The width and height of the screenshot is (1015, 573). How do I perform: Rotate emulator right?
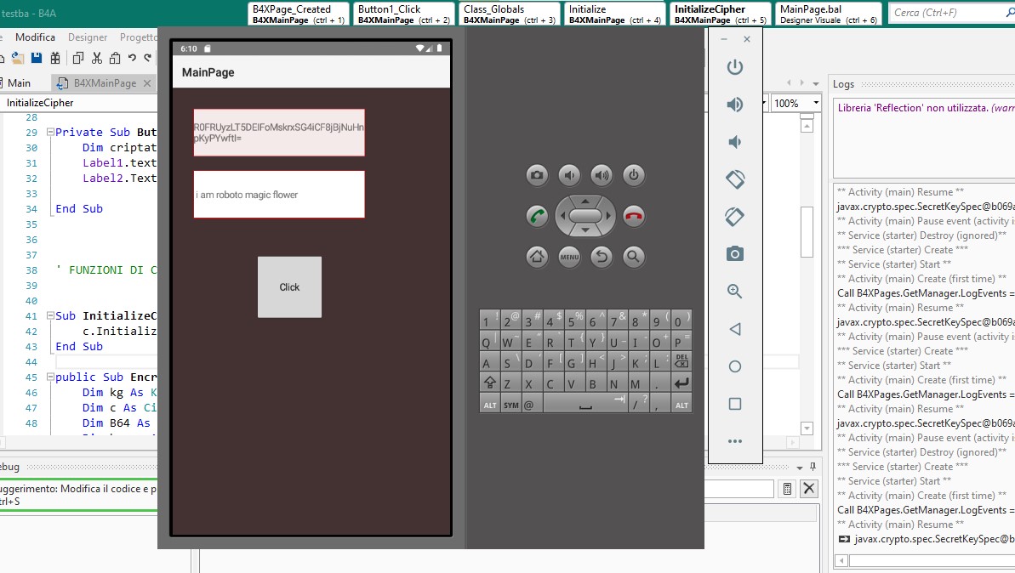pyautogui.click(x=735, y=217)
